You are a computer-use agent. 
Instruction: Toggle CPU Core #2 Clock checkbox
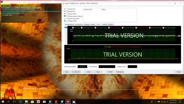click(x=109, y=28)
